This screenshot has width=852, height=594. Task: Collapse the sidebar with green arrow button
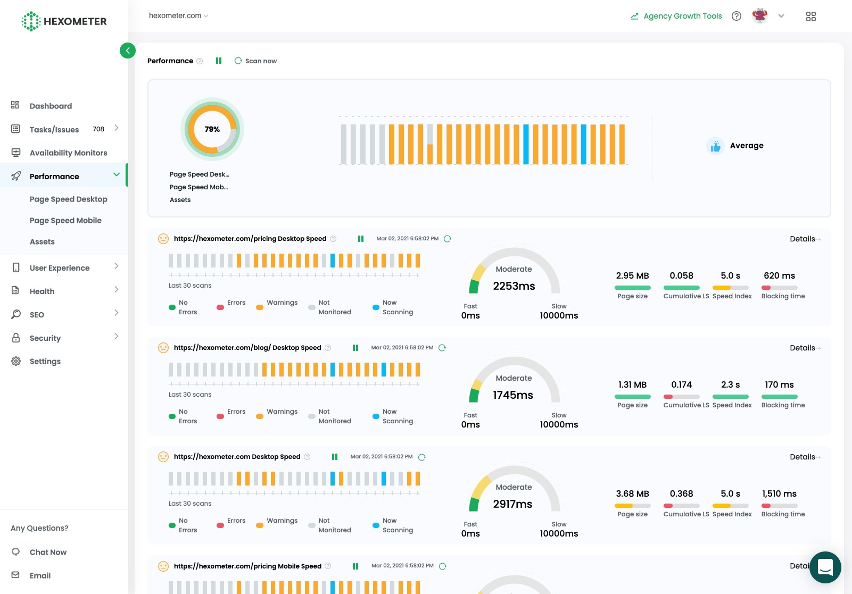point(128,51)
